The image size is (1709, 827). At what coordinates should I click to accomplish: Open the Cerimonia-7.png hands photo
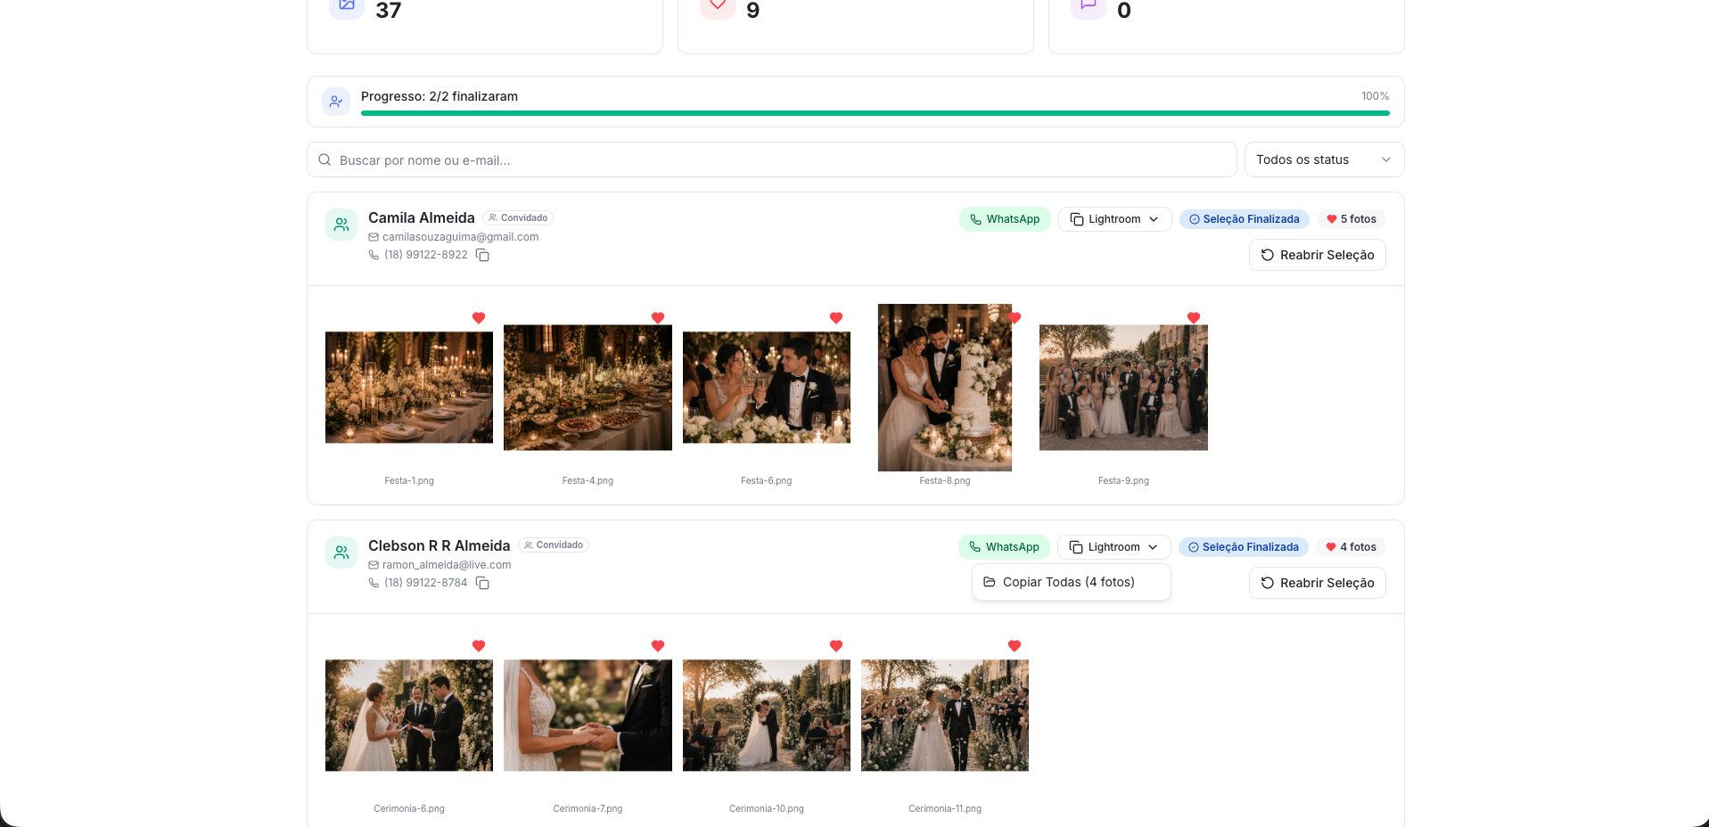(x=587, y=716)
